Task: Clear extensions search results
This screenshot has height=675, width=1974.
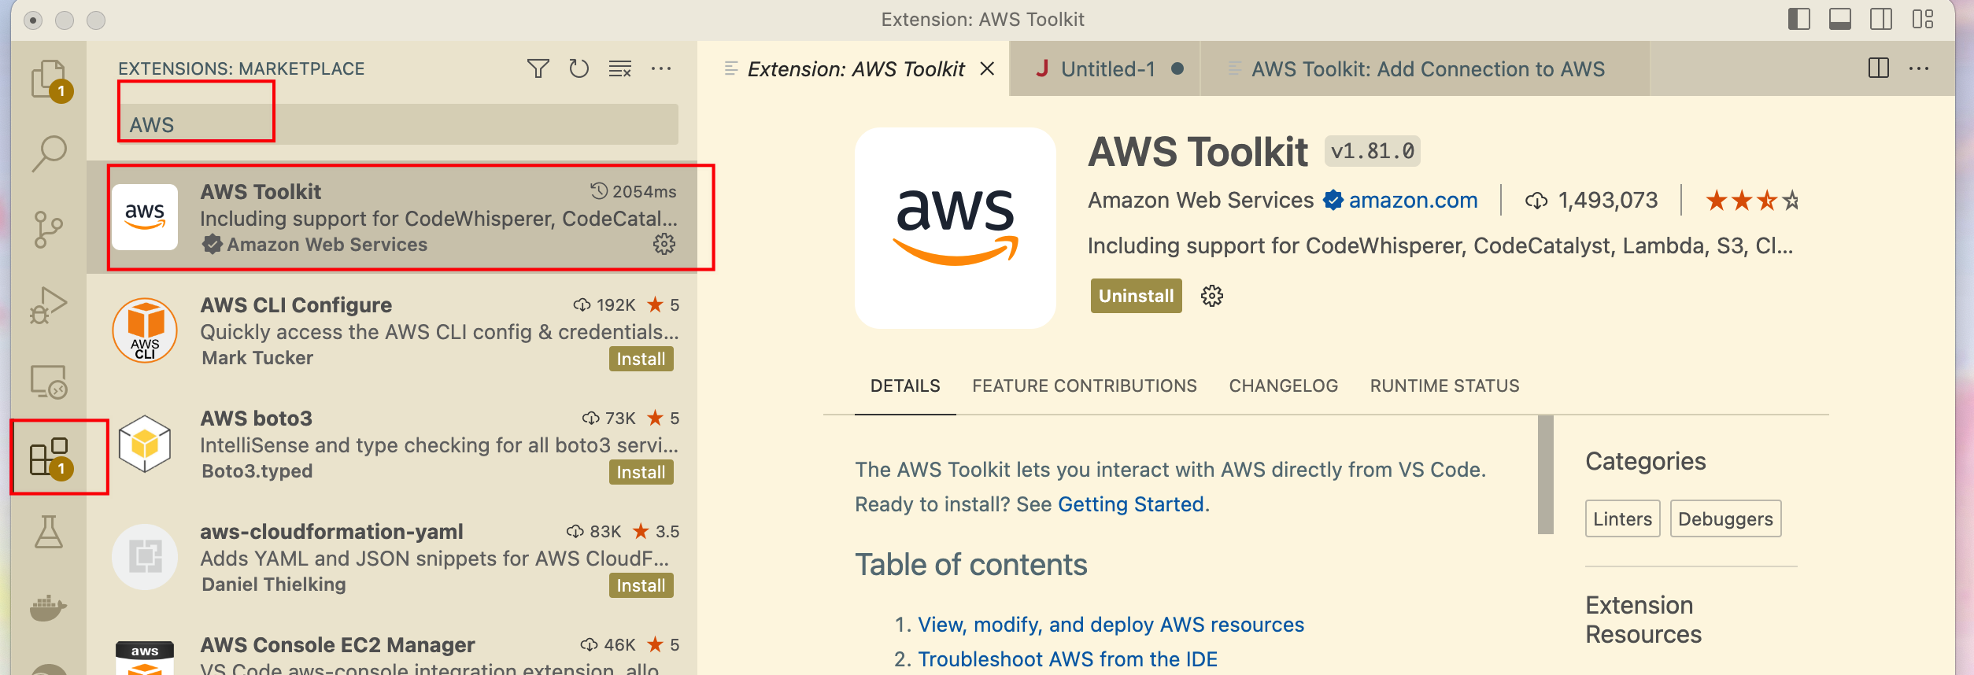Action: tap(620, 69)
